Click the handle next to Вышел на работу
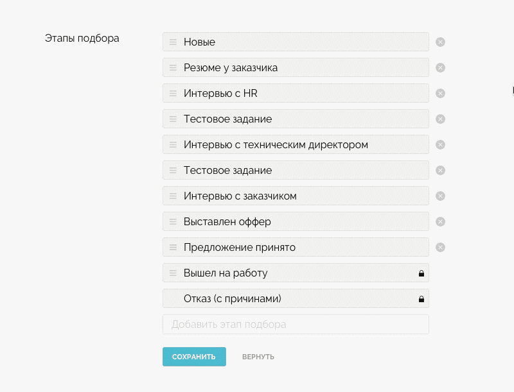This screenshot has width=514, height=392. [172, 273]
